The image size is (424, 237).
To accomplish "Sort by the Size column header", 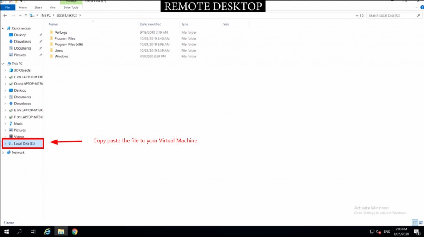I will [x=226, y=24].
